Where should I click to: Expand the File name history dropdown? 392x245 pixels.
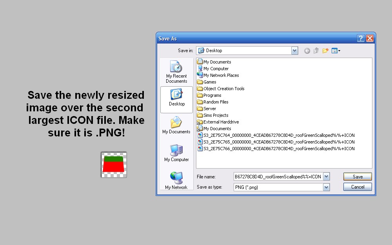pos(326,176)
